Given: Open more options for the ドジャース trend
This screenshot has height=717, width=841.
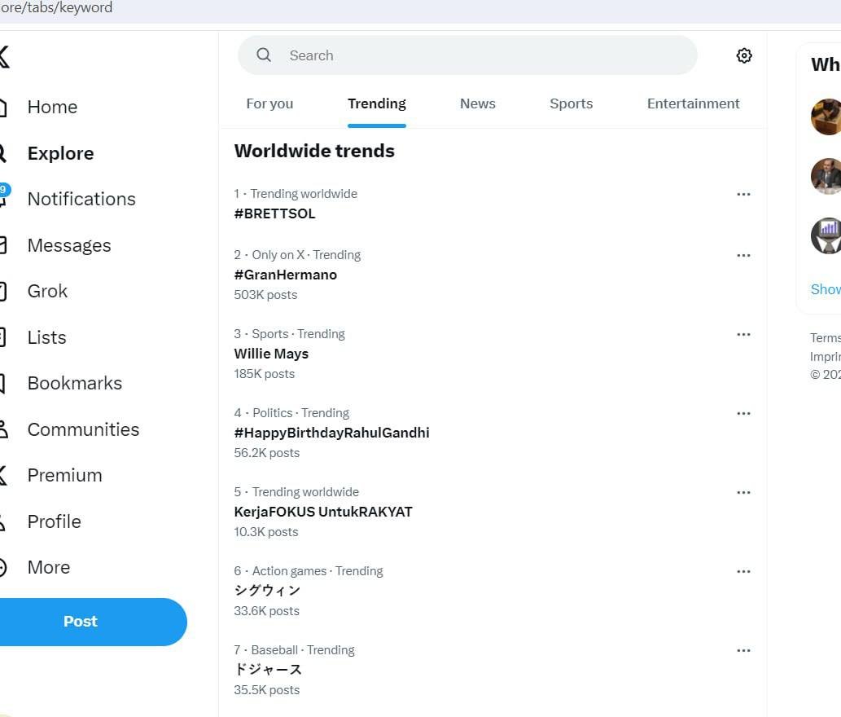Looking at the screenshot, I should [x=743, y=650].
